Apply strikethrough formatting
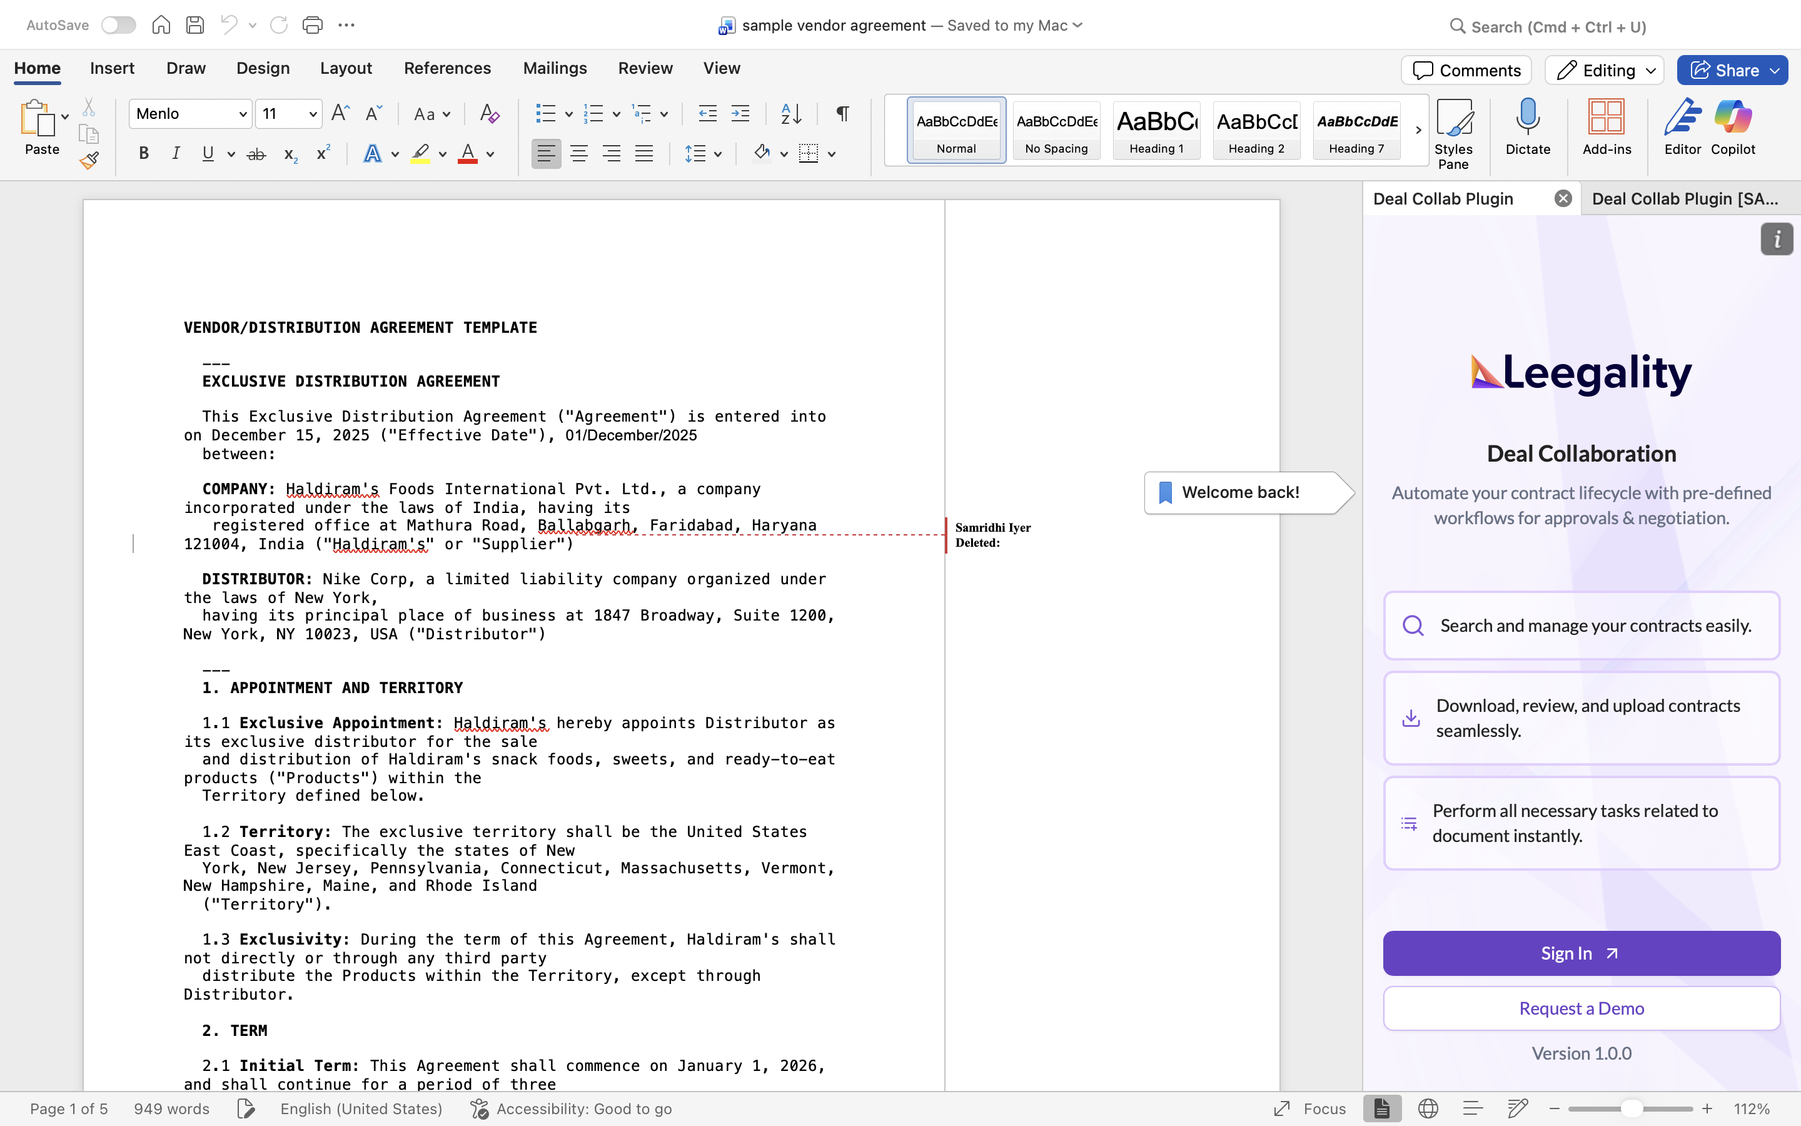 pyautogui.click(x=256, y=154)
